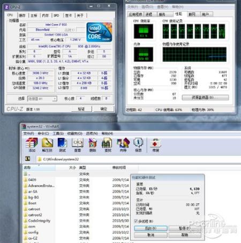Open the Help (帮助) menu in WinRAR
The image size is (241, 243).
107,133
